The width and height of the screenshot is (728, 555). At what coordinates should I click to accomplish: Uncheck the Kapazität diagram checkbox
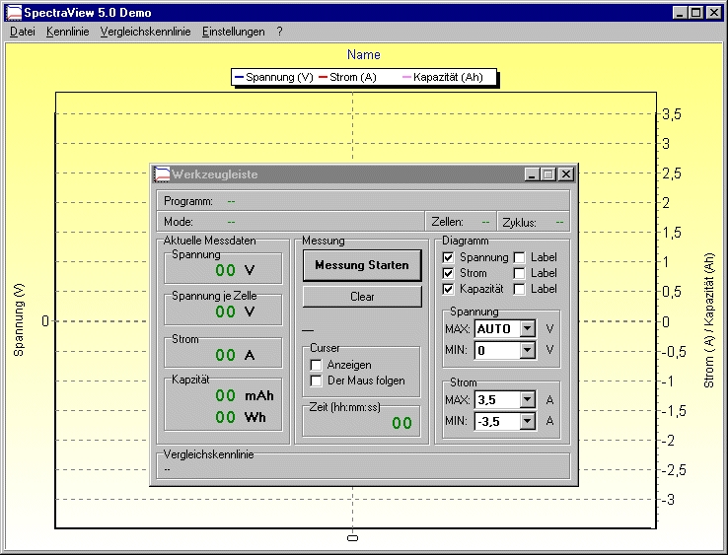point(448,289)
